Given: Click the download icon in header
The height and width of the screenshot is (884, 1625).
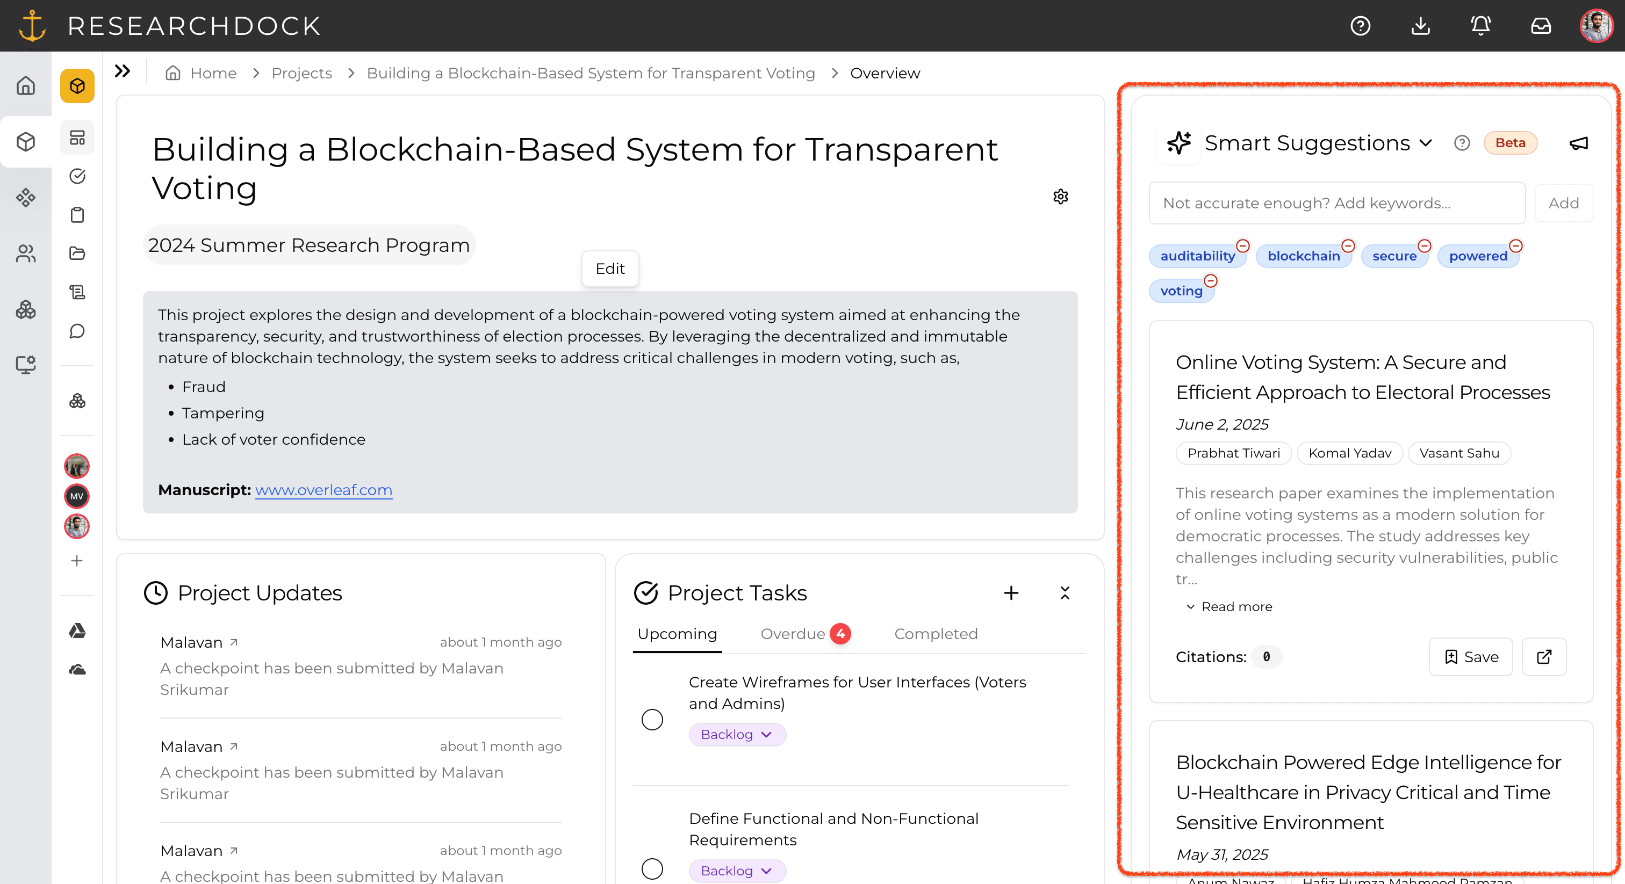Looking at the screenshot, I should 1420,26.
